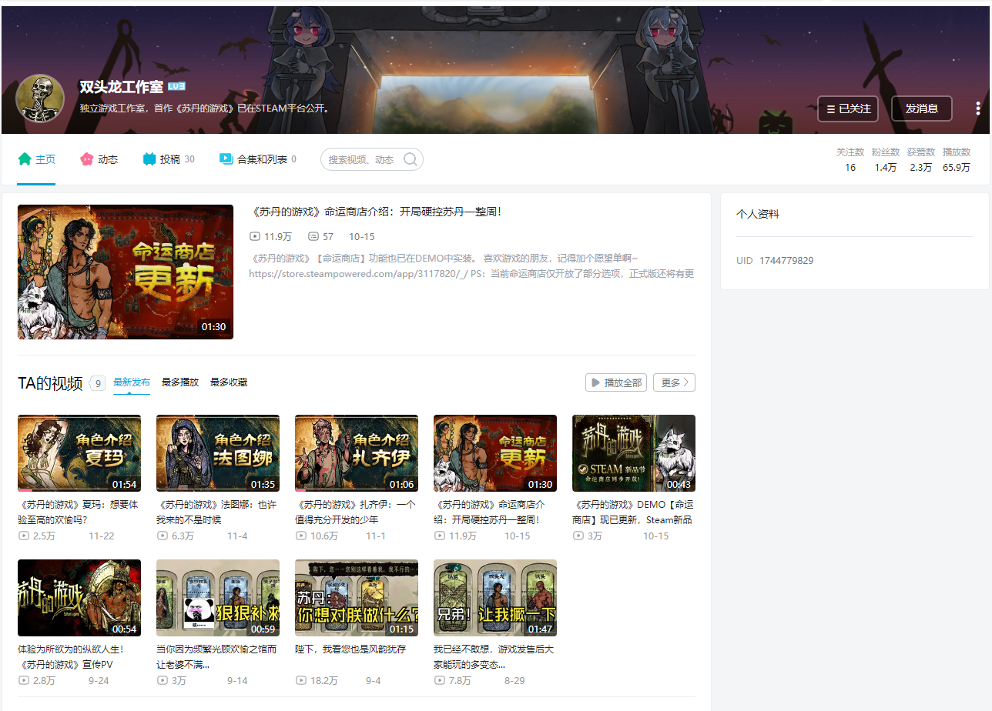
Task: Click the 主页 home icon
Action: click(x=25, y=159)
